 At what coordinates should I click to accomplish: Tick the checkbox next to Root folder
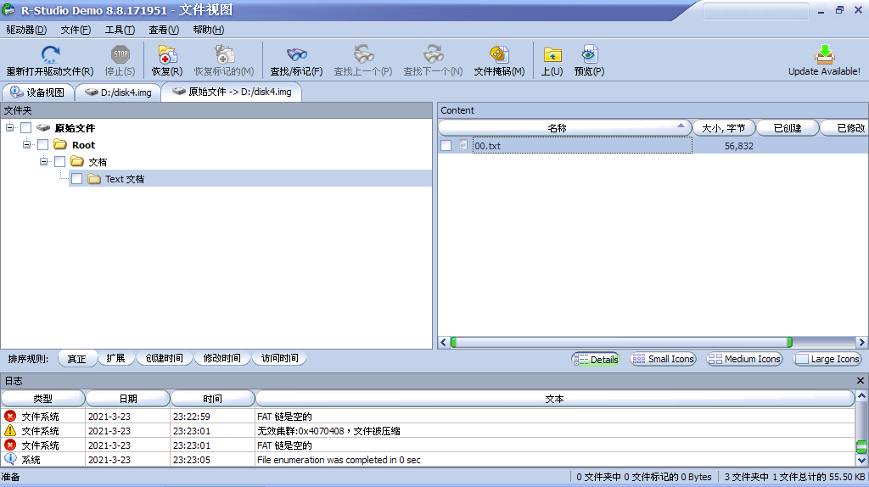[x=42, y=144]
